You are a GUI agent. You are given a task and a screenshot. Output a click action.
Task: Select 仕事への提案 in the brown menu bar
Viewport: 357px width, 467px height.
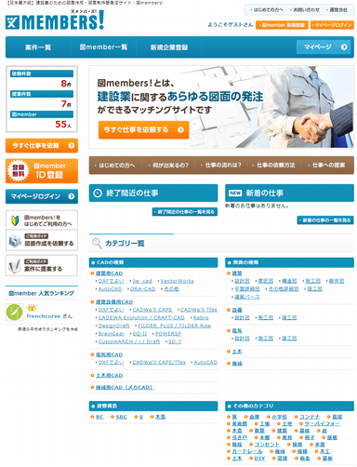click(326, 166)
